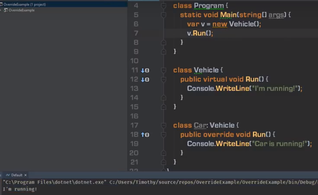The height and width of the screenshot is (195, 318).
Task: Close the Default run tab
Action: click(x=25, y=175)
